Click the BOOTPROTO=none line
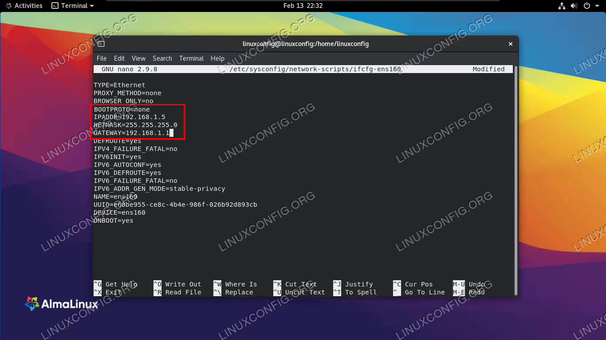Image resolution: width=606 pixels, height=340 pixels. [122, 109]
